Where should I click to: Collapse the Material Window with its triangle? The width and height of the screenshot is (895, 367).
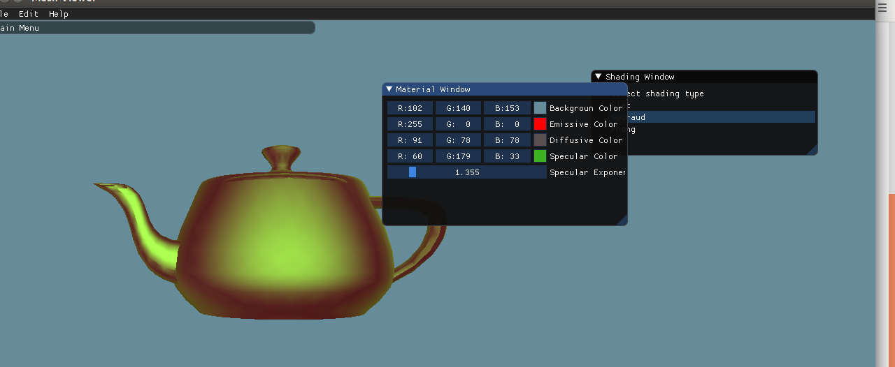tap(389, 89)
